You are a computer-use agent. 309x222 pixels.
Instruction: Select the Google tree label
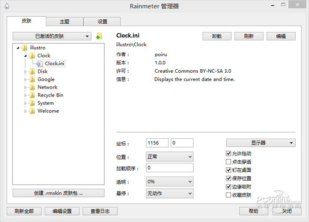pos(46,79)
